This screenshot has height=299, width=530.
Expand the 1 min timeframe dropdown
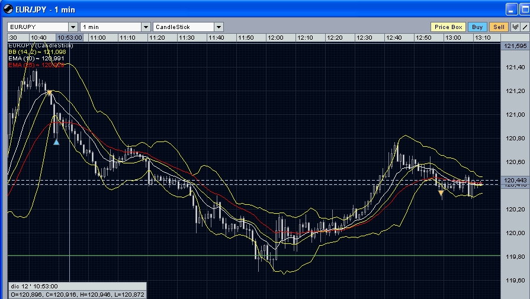(x=146, y=27)
